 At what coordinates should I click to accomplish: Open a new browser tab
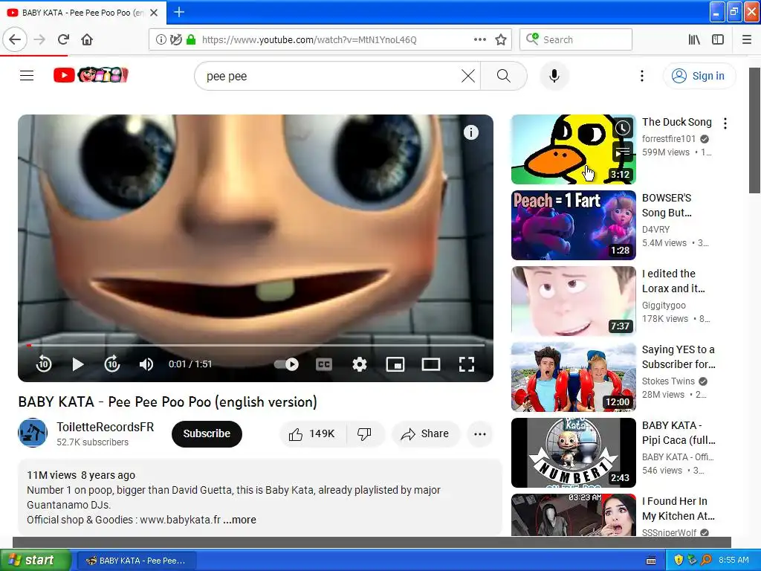pos(178,12)
